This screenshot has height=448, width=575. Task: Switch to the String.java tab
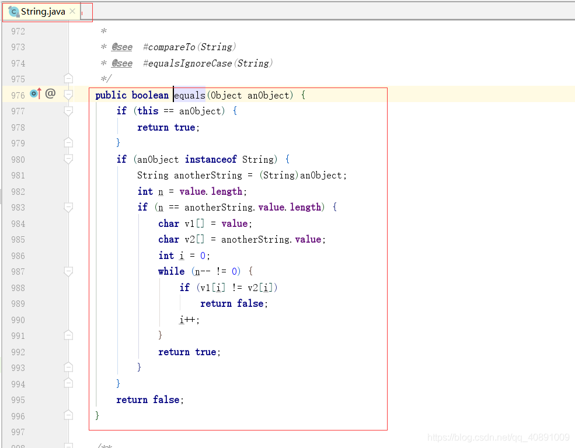point(42,12)
